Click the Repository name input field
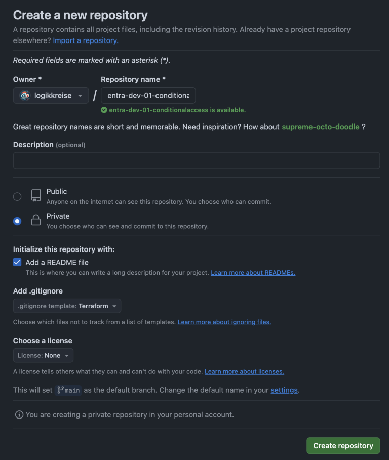The image size is (389, 460). click(148, 95)
